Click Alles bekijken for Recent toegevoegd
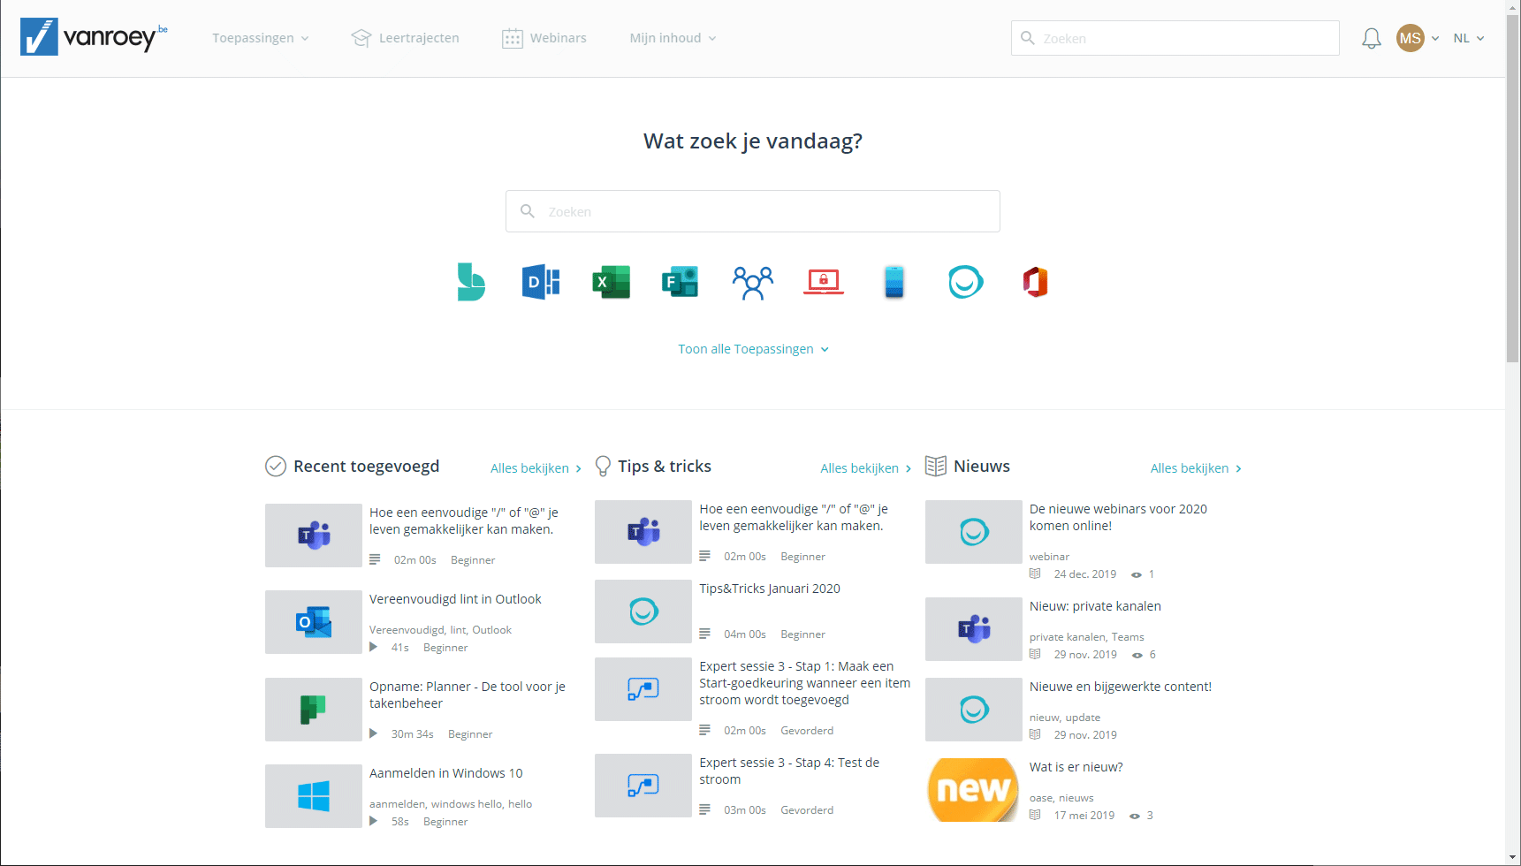This screenshot has height=866, width=1521. (536, 468)
